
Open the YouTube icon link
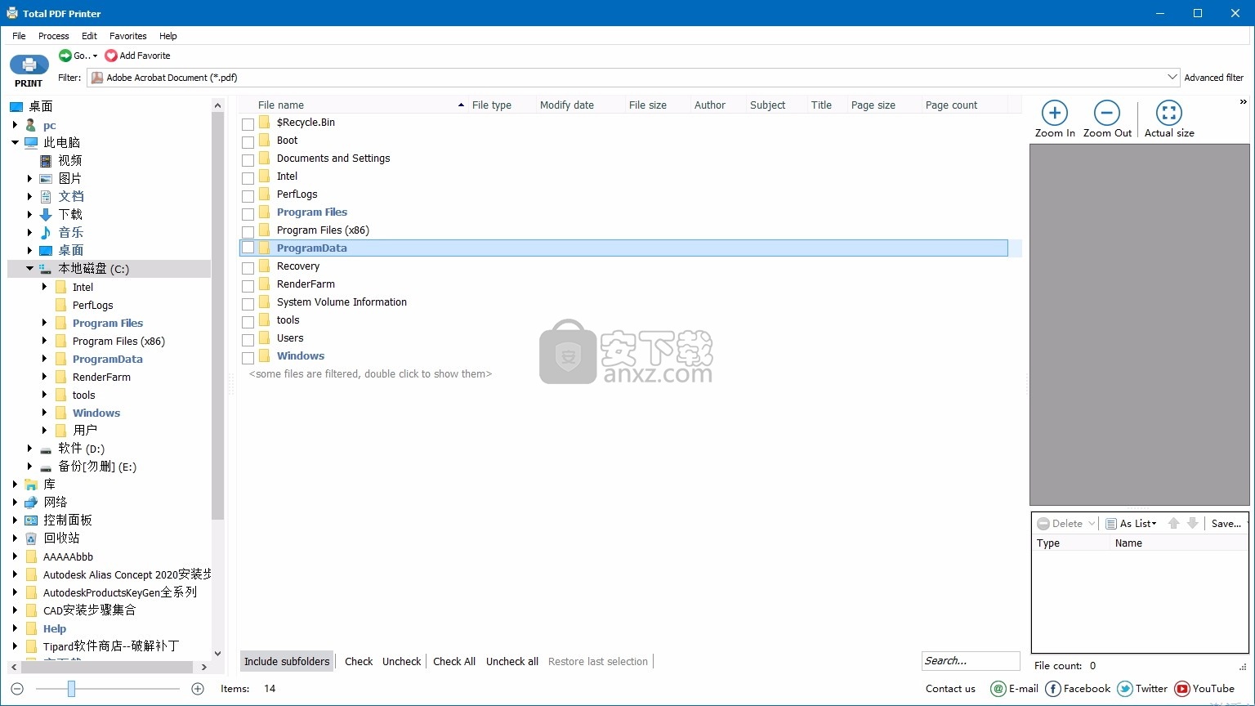coord(1181,689)
